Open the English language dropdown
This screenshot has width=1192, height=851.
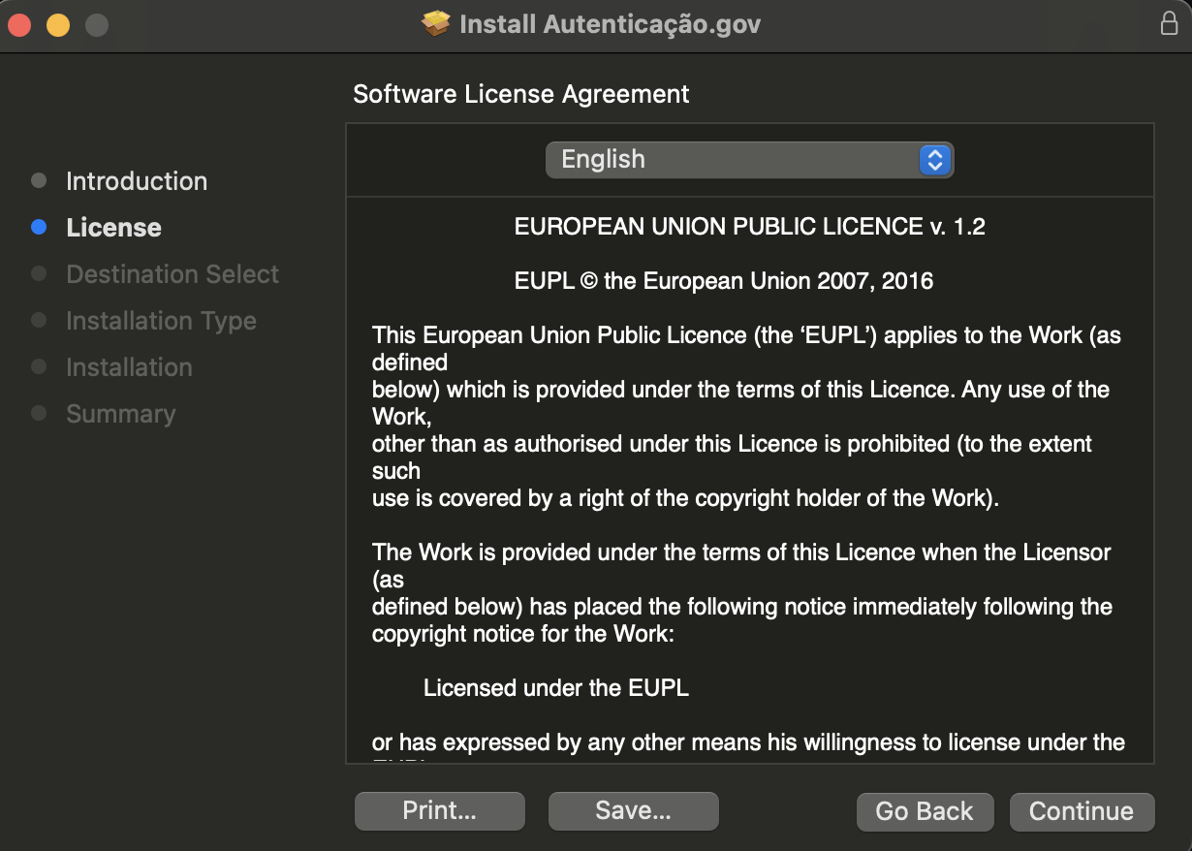point(748,160)
